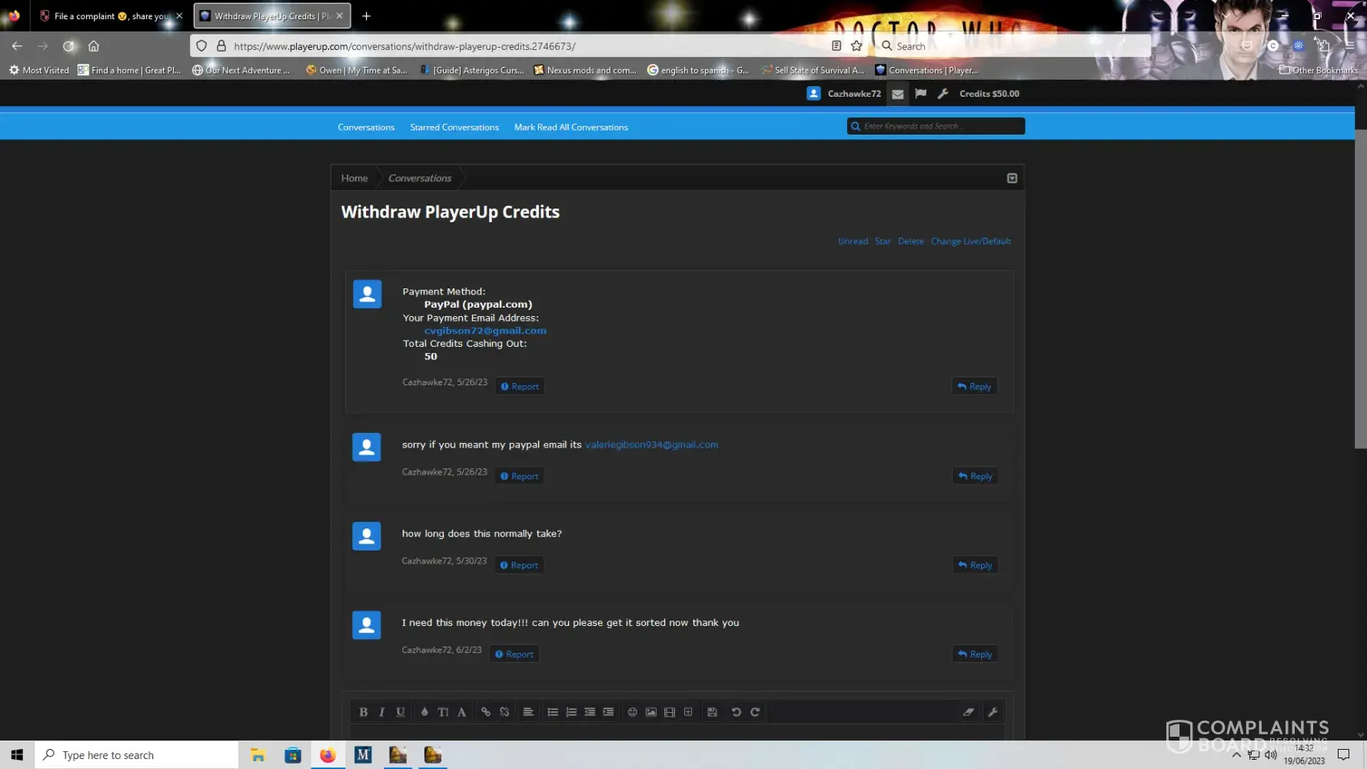Click Reply on the 6/2/23 message
1367x769 pixels.
point(975,654)
